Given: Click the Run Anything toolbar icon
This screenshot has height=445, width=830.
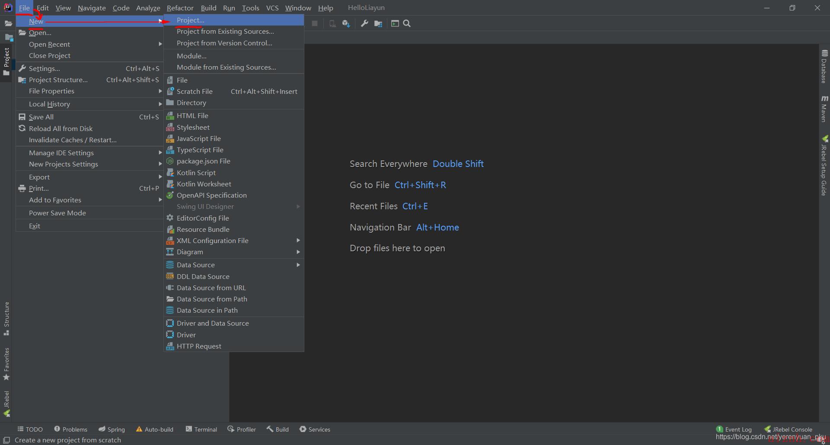Looking at the screenshot, I should point(395,23).
